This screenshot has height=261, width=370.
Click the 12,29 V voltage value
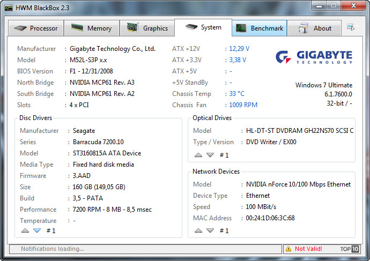click(239, 49)
